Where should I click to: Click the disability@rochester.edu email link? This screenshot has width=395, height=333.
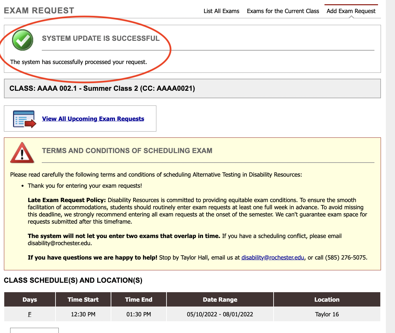pyautogui.click(x=273, y=258)
